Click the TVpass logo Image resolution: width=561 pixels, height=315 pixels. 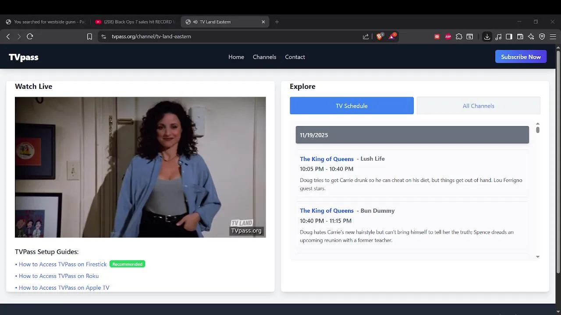[x=24, y=57]
